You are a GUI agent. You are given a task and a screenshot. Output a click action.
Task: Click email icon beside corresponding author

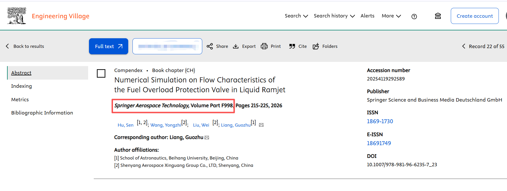click(207, 138)
